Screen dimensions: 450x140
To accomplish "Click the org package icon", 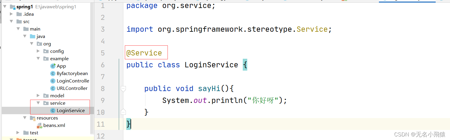I will point(39,44).
